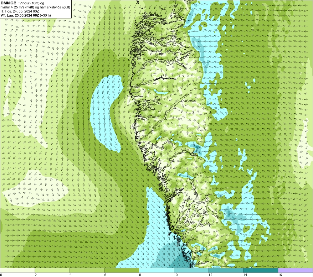Viewport: 313px width, 277px height.
Task: Click the legend label '2'
Action: pos(36,275)
